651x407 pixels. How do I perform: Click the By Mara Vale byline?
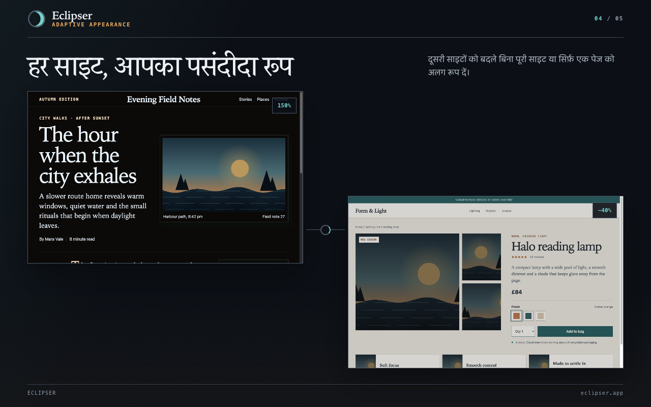[x=52, y=239]
